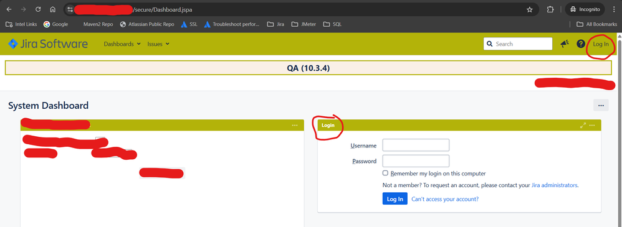The height and width of the screenshot is (227, 622).
Task: Open the Google bookmark
Action: (x=55, y=24)
